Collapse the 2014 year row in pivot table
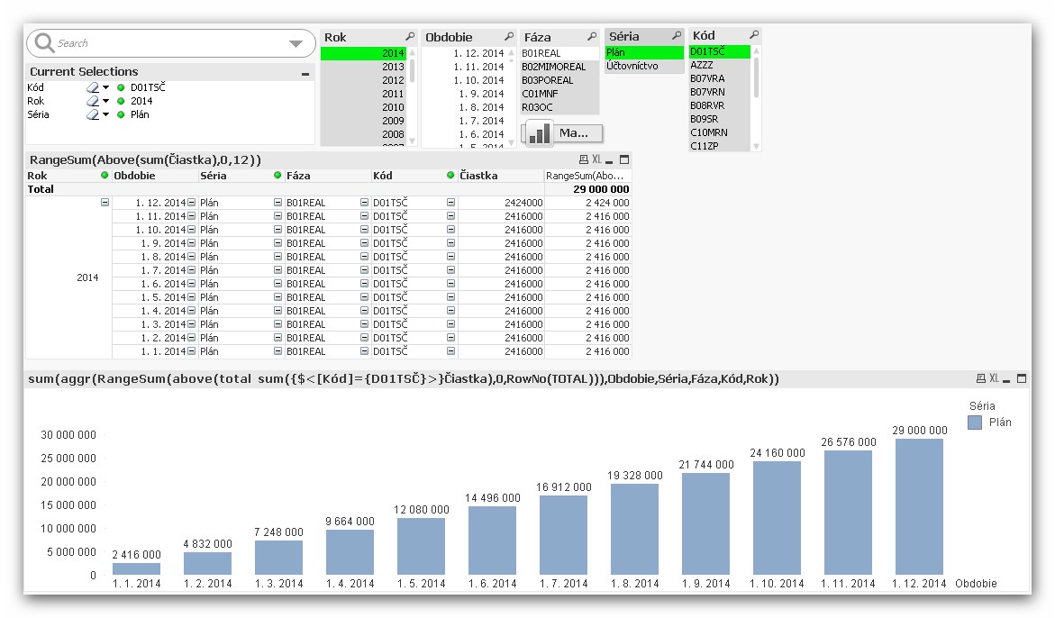Viewport: 1055px width, 618px height. [105, 203]
